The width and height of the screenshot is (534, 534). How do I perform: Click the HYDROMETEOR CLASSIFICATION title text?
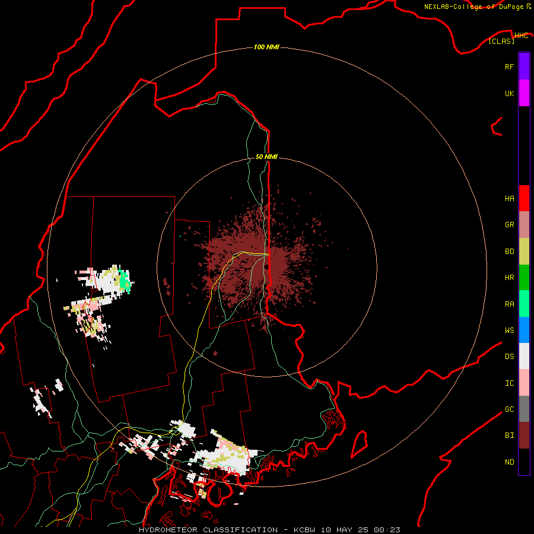click(x=208, y=530)
